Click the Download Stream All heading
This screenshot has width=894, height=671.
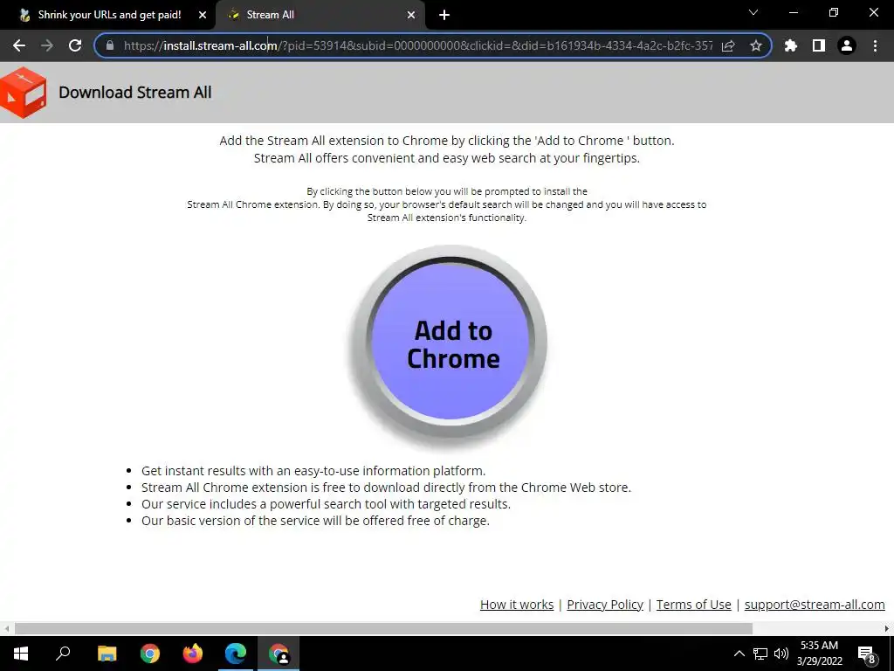135,93
